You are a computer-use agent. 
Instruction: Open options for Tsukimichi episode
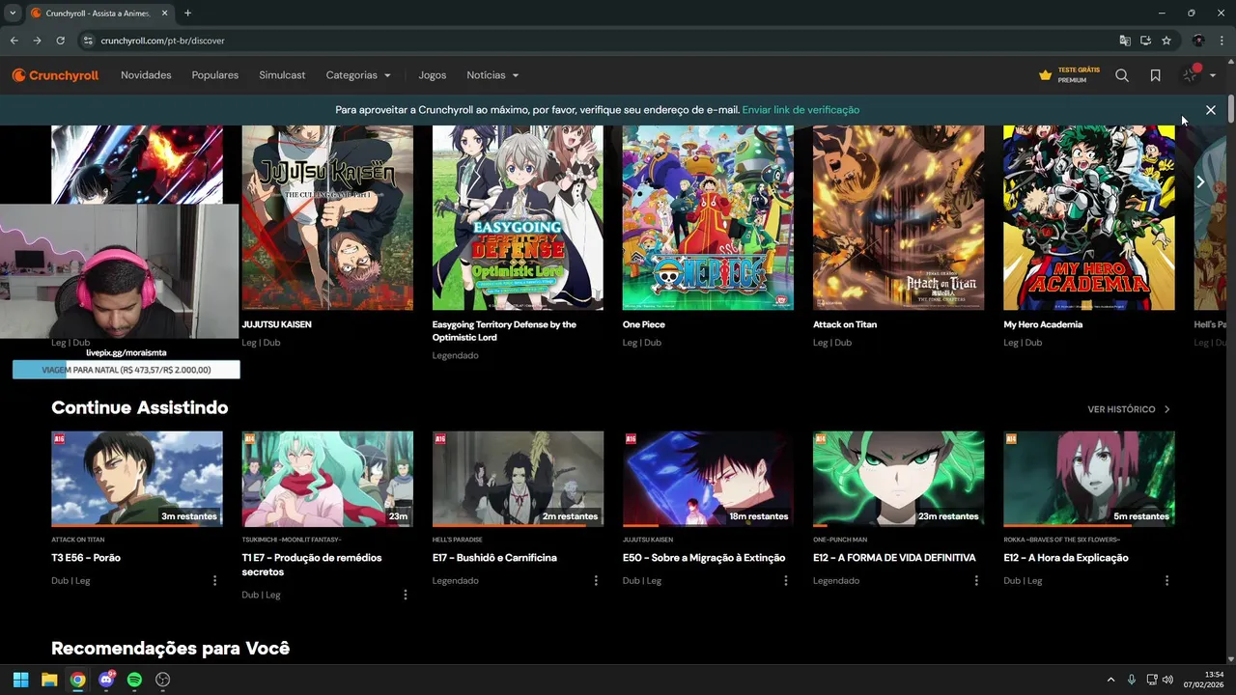[x=405, y=595]
